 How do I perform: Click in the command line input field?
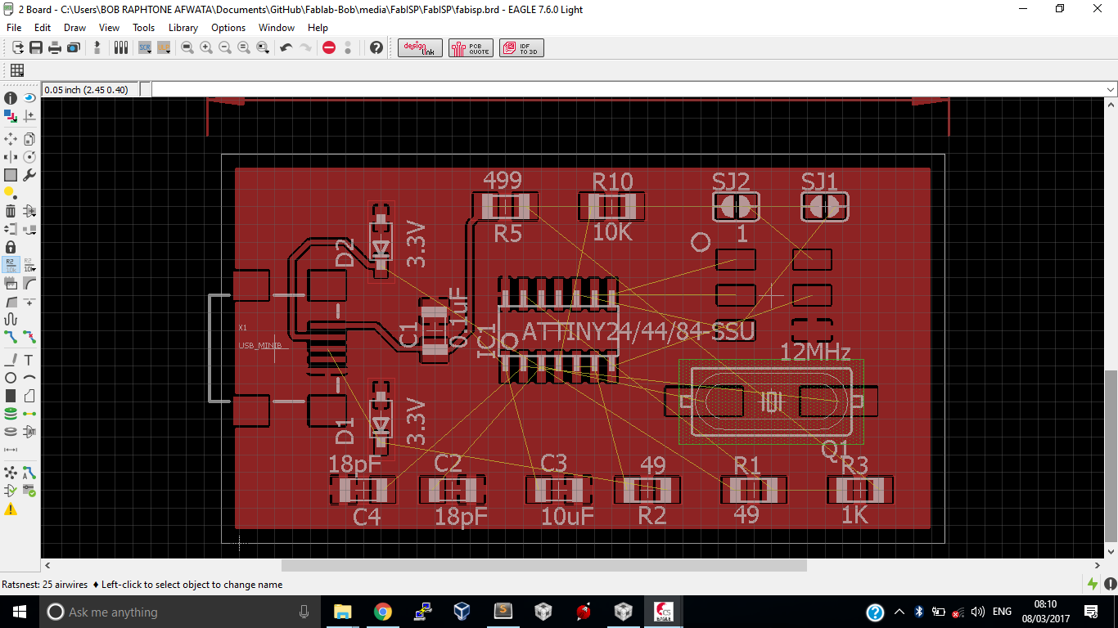627,90
